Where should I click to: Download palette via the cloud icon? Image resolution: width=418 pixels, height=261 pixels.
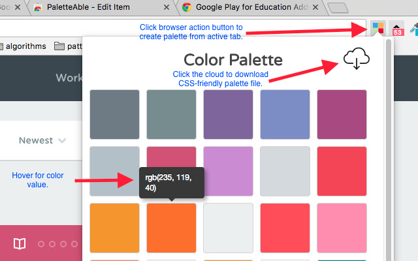coord(357,59)
